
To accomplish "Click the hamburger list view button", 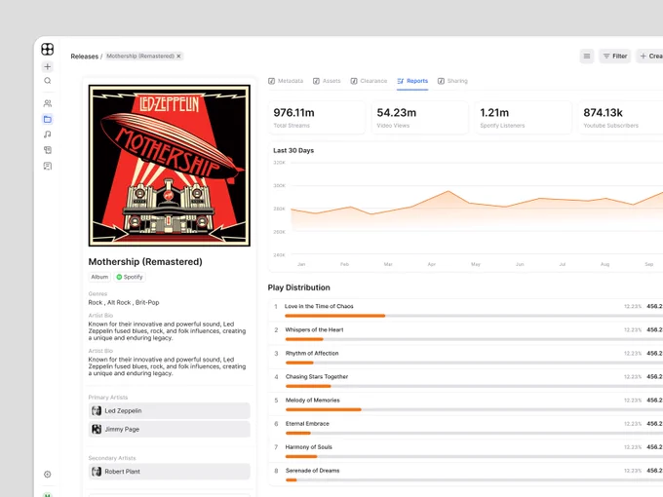I will coord(587,56).
